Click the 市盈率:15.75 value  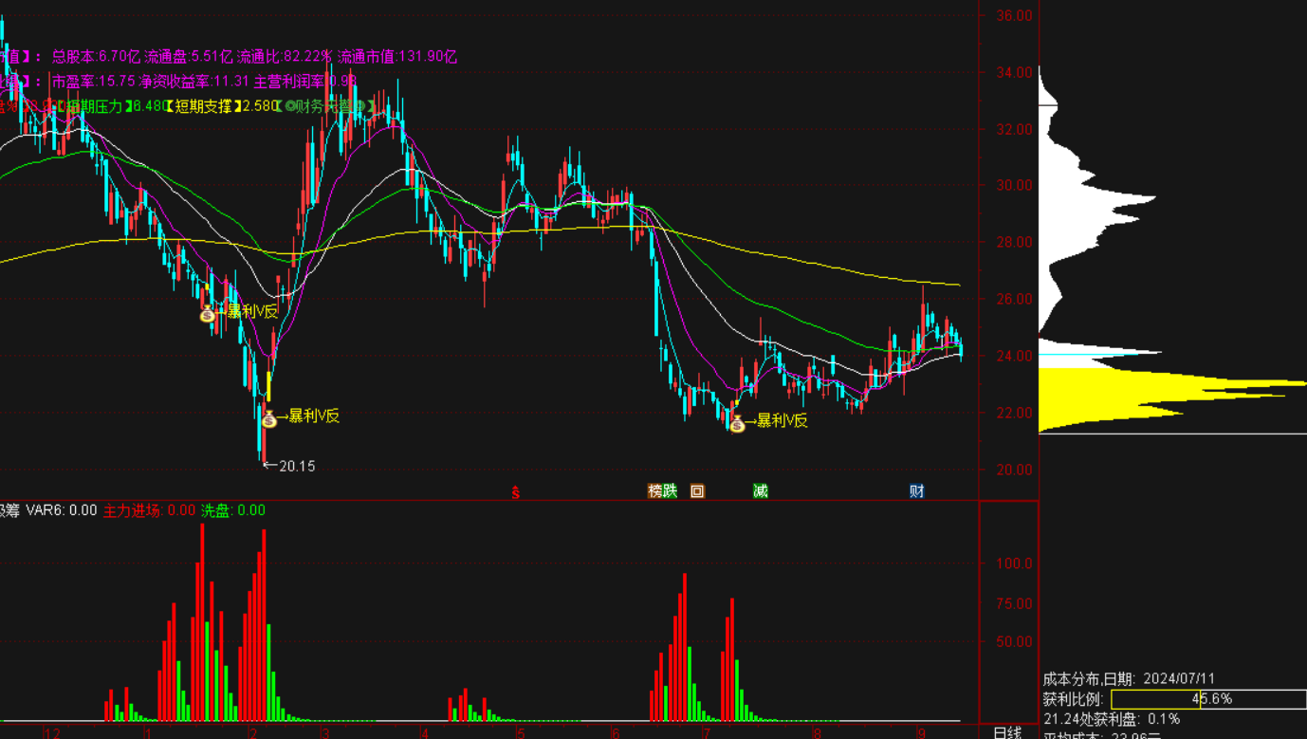[x=93, y=82]
